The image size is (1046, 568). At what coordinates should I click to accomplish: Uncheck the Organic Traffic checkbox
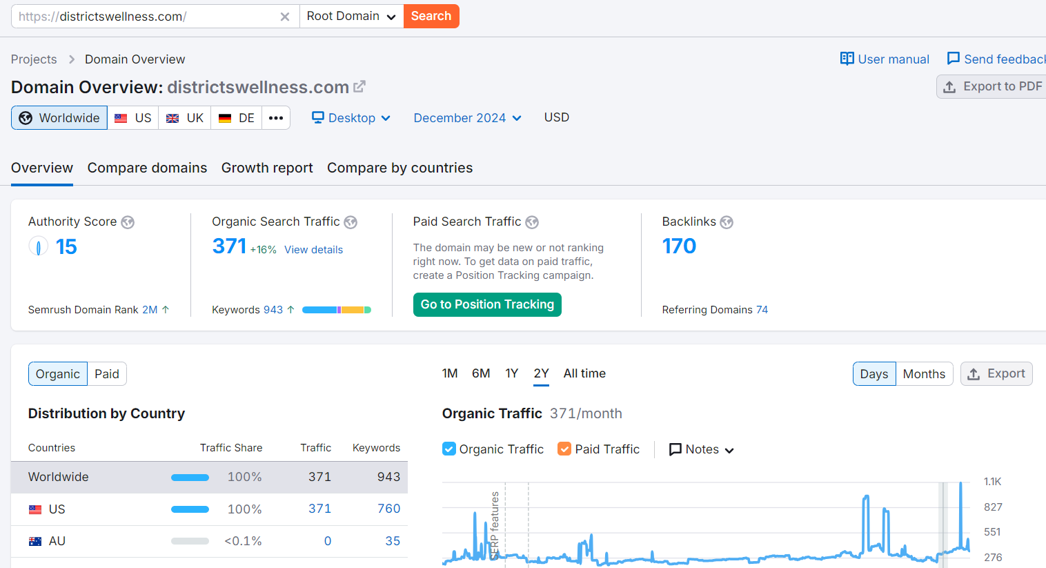(449, 449)
